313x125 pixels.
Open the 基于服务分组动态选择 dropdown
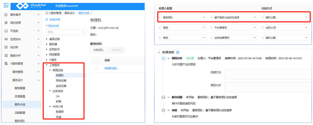[235, 17]
